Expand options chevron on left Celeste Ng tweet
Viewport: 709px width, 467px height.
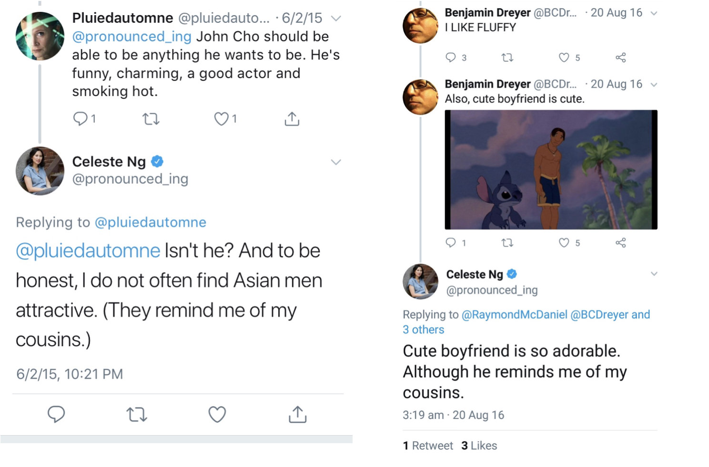click(x=336, y=162)
